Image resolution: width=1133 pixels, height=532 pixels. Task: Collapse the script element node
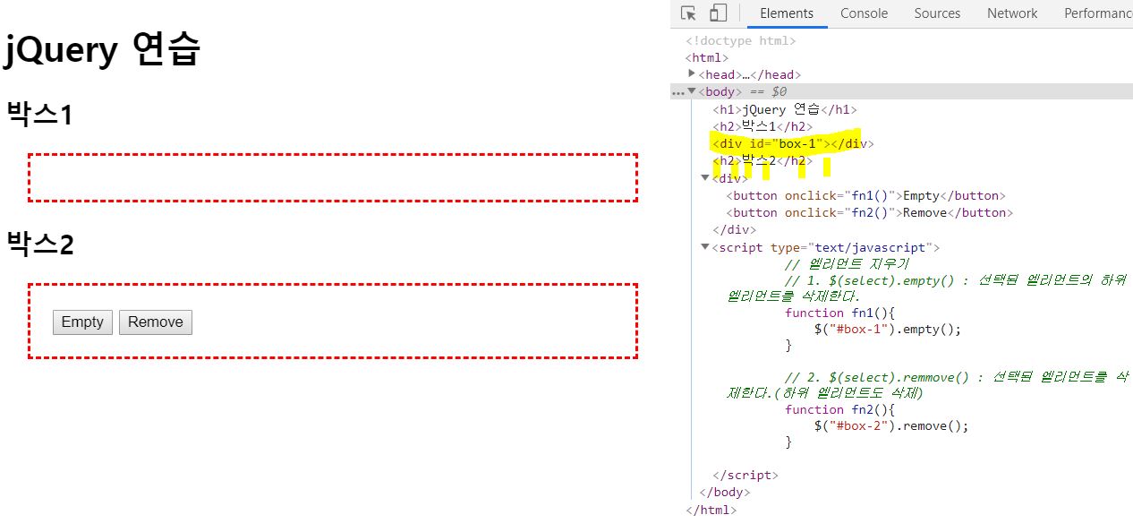[705, 246]
